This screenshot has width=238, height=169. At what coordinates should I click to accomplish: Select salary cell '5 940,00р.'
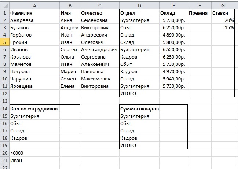tap(174, 79)
